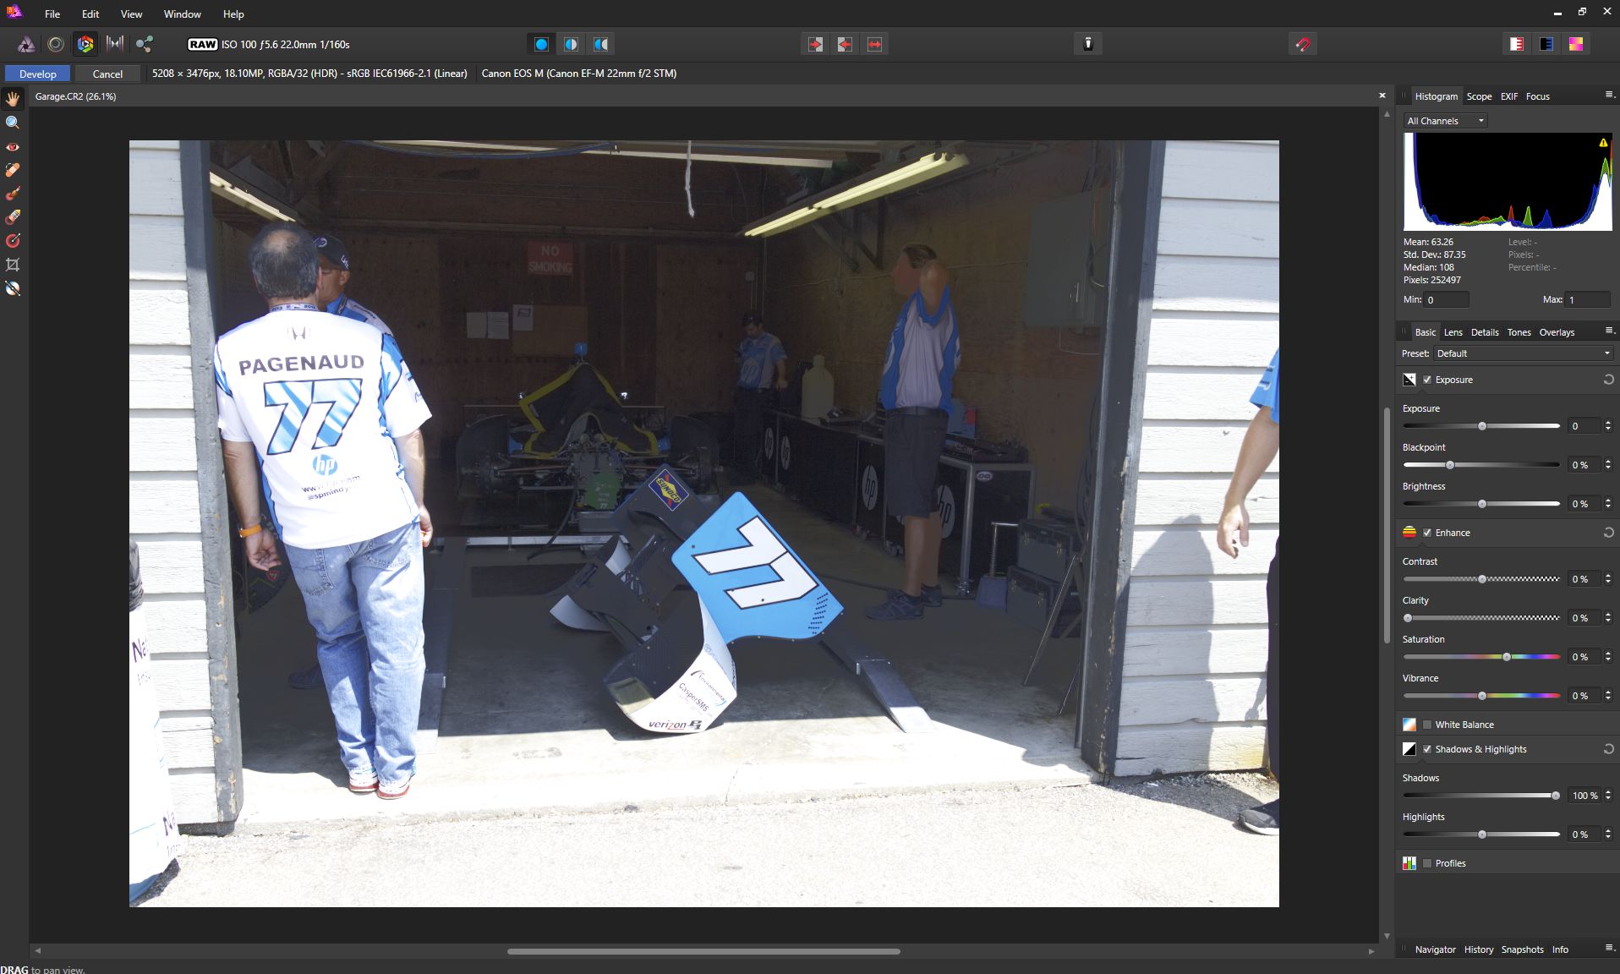Select the Crop tool

13,265
